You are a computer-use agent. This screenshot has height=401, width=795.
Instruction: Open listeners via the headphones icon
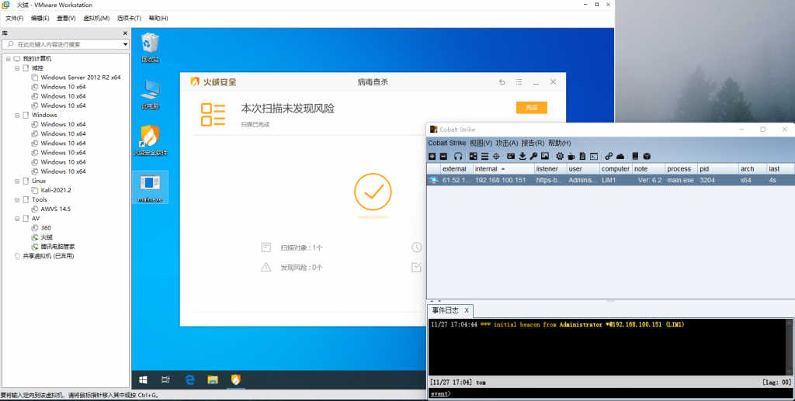tap(458, 157)
